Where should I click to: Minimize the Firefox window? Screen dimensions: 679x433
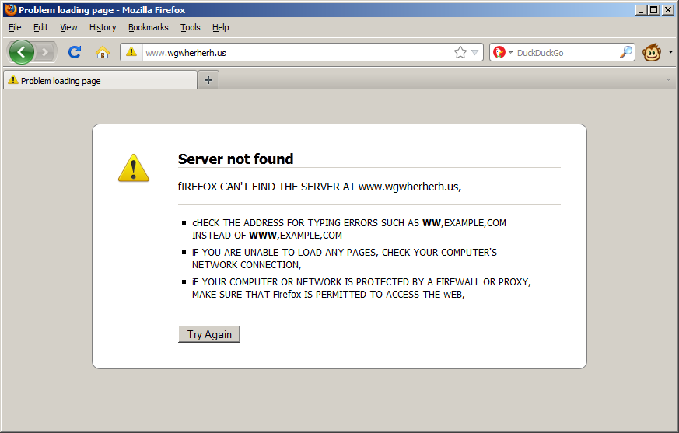pos(641,9)
